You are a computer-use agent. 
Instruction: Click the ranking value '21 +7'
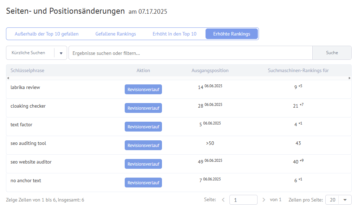[x=298, y=105]
